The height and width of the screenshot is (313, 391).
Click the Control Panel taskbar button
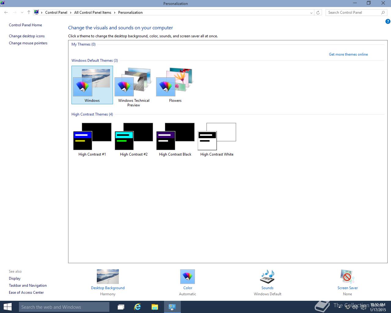click(x=172, y=307)
